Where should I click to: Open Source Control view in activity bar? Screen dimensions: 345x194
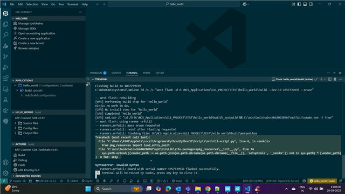tap(5, 57)
